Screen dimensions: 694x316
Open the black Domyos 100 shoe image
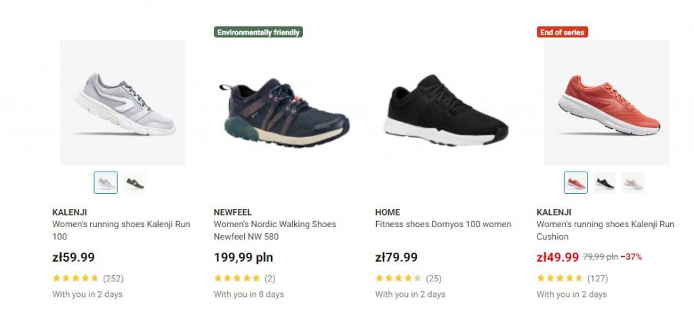tap(445, 108)
